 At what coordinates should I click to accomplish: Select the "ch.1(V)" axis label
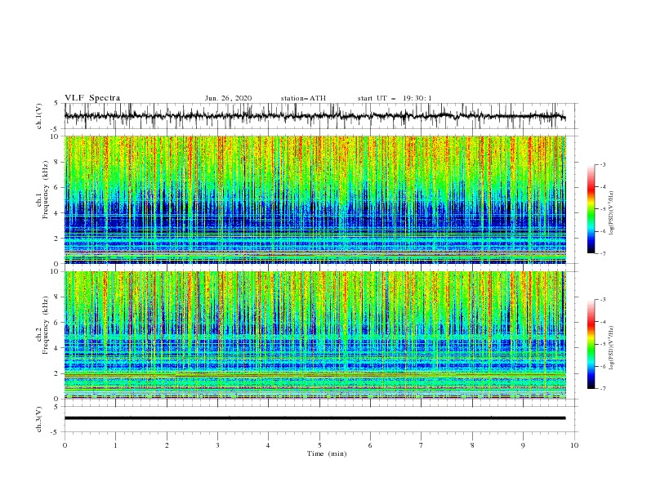point(39,116)
